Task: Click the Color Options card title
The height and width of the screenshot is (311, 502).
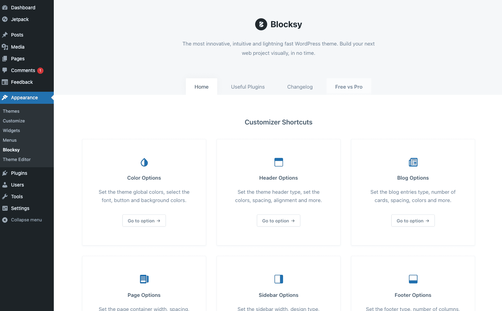Action: click(x=144, y=178)
